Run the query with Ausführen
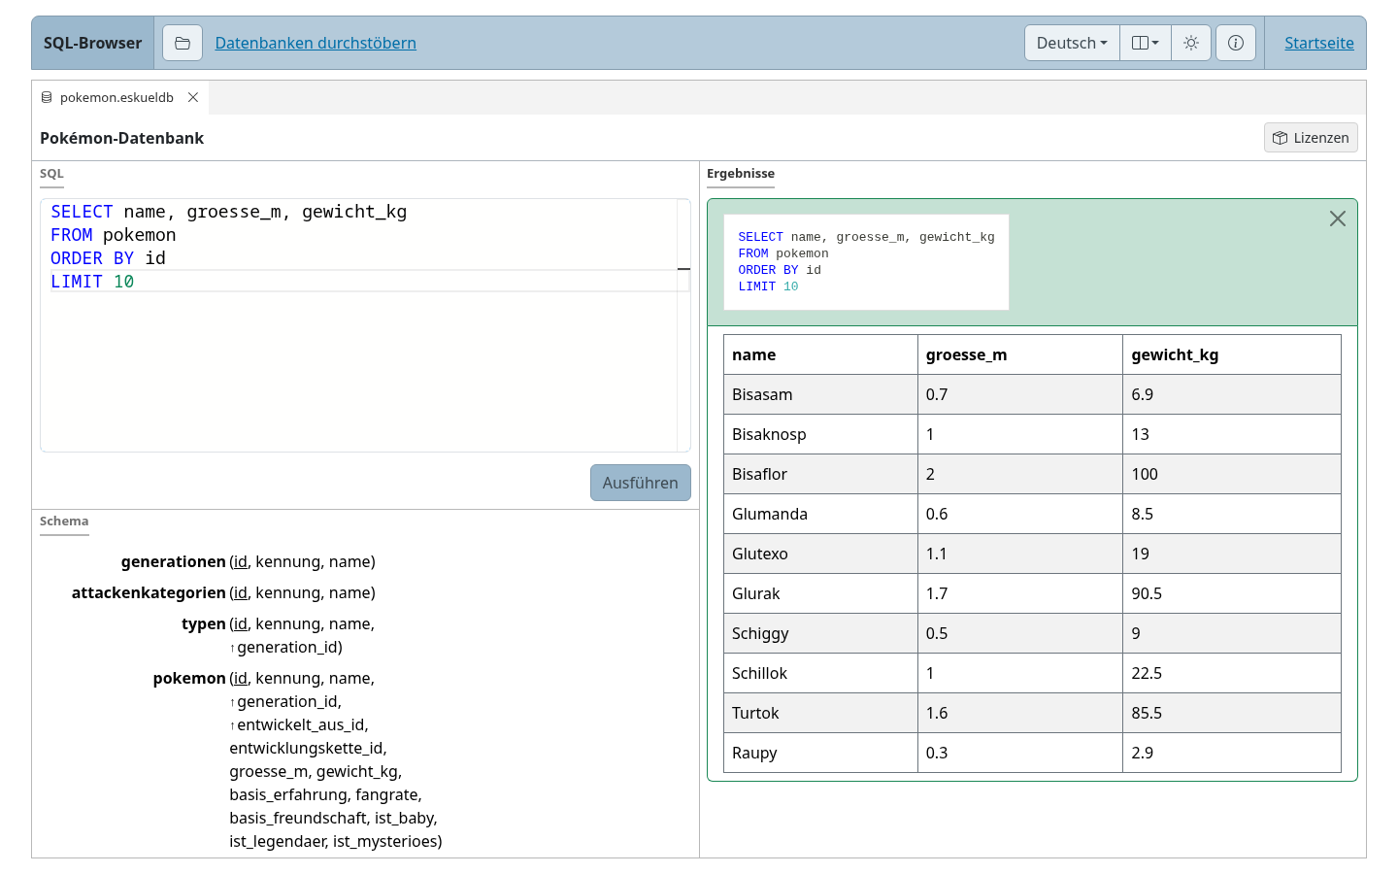Image resolution: width=1398 pixels, height=874 pixels. pyautogui.click(x=641, y=483)
